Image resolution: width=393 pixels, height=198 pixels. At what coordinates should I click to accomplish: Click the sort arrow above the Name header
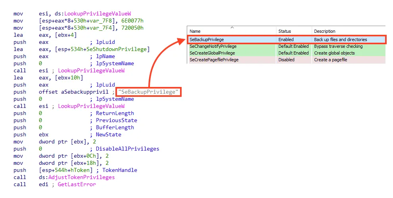click(x=232, y=27)
